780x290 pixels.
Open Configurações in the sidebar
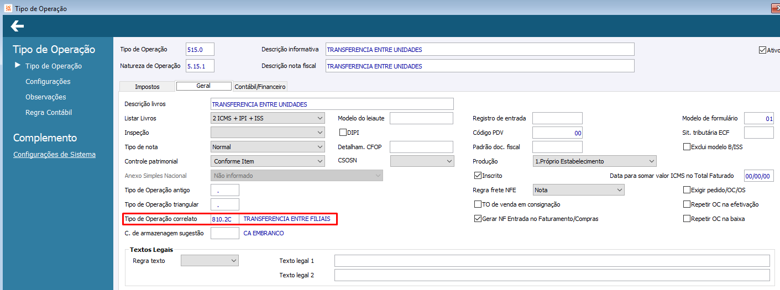(48, 82)
